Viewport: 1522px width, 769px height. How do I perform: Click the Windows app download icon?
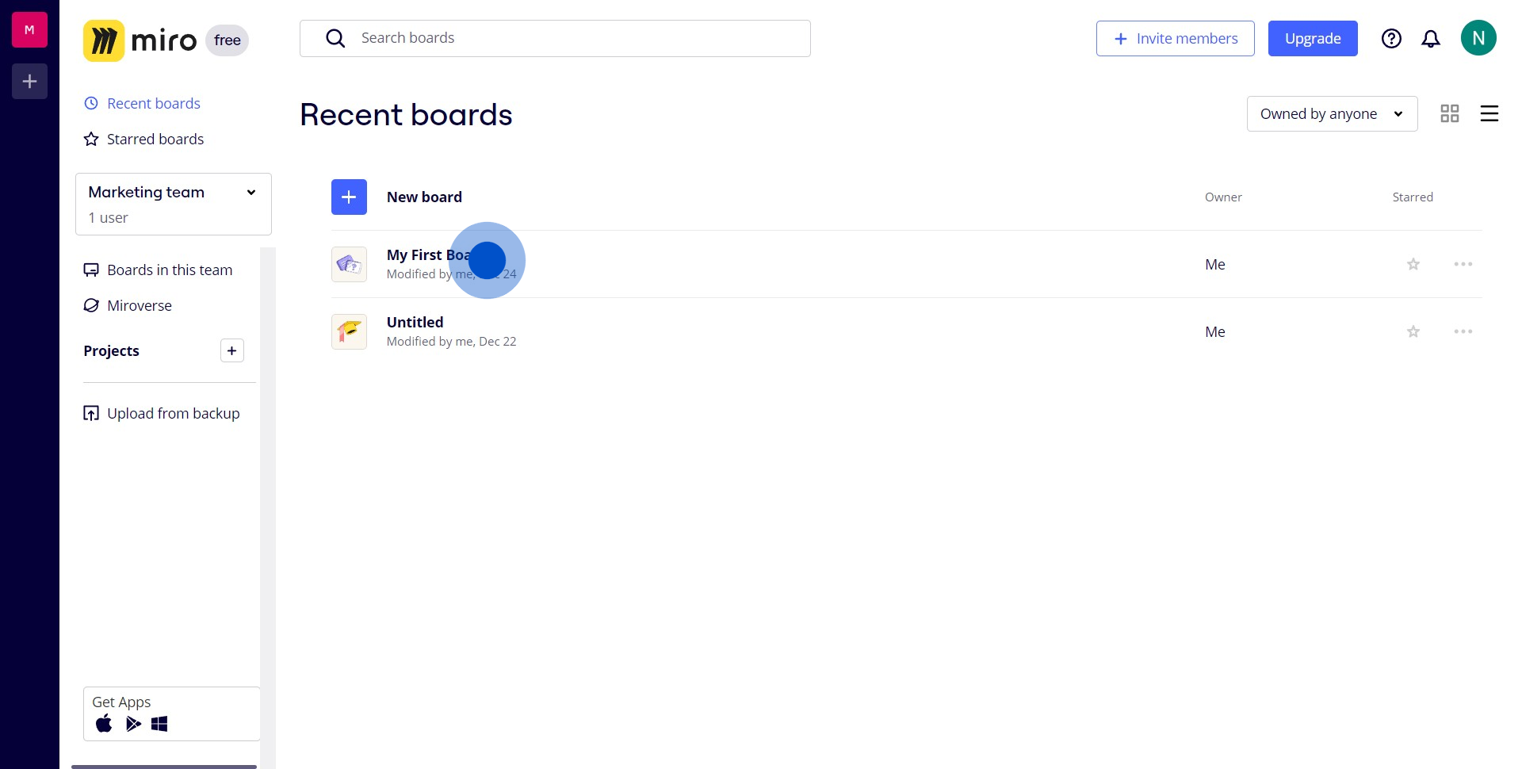click(159, 724)
